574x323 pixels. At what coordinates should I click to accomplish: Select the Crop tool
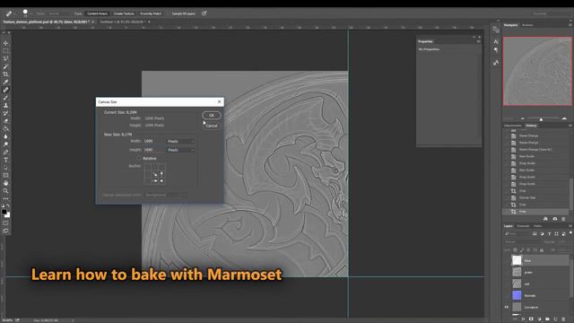tap(5, 74)
